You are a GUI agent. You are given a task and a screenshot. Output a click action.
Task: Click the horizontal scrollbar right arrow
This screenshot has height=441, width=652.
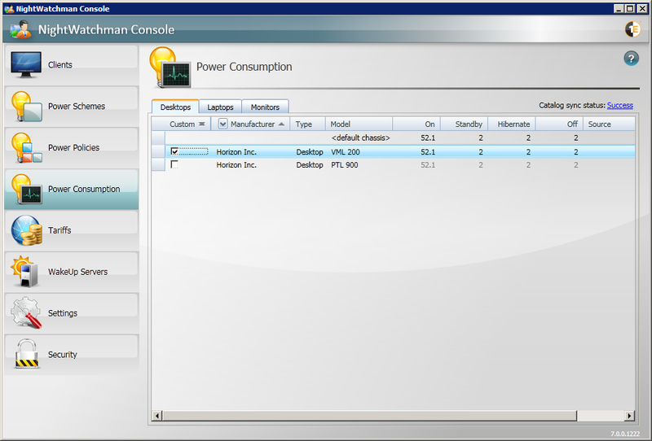pos(629,416)
